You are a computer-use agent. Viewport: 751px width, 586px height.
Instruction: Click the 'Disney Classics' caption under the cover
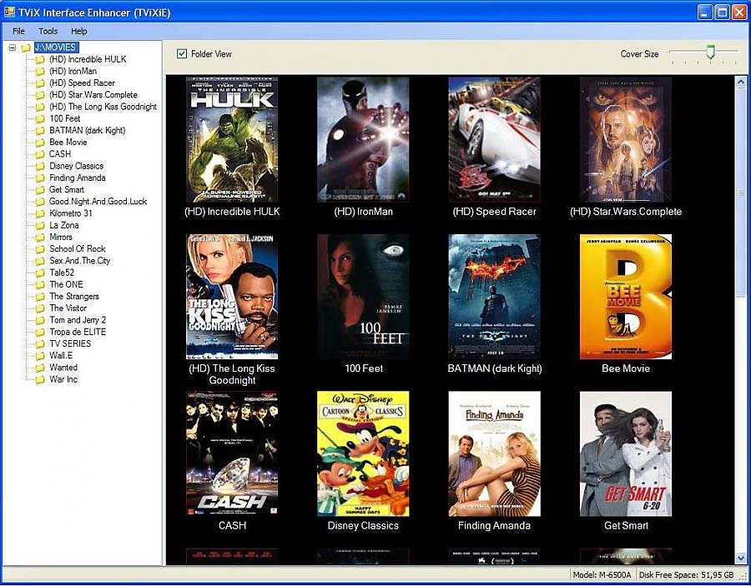[363, 526]
